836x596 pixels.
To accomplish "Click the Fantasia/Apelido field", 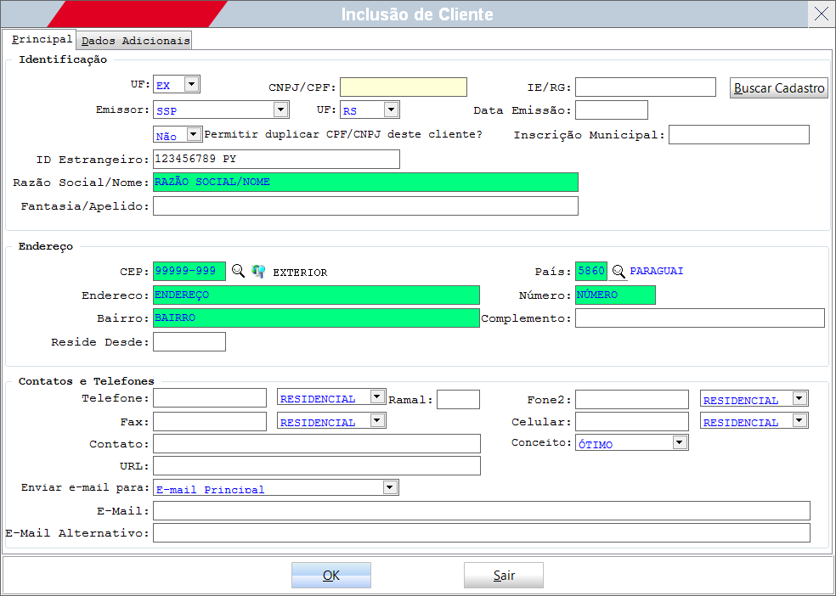I will click(x=365, y=206).
